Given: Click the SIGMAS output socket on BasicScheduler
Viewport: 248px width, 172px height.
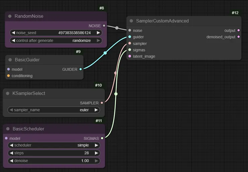Looking at the screenshot, I should coord(102,138).
